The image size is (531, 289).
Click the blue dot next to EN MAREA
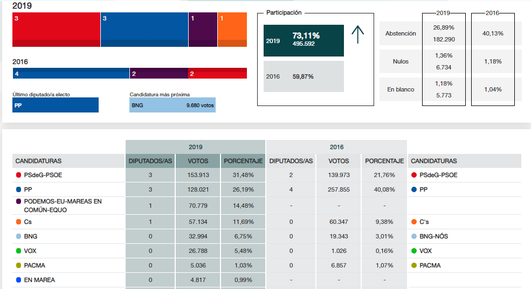click(x=19, y=280)
